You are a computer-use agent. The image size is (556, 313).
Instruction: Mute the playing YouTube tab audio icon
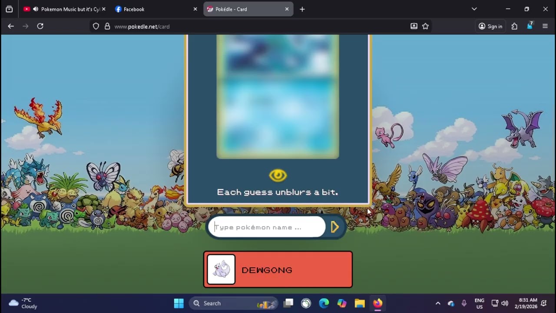click(36, 9)
